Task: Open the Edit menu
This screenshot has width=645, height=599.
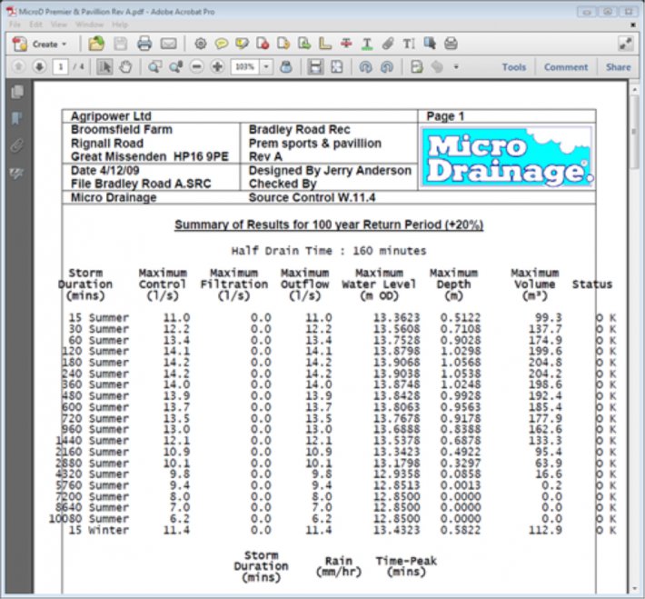Action: pos(35,25)
